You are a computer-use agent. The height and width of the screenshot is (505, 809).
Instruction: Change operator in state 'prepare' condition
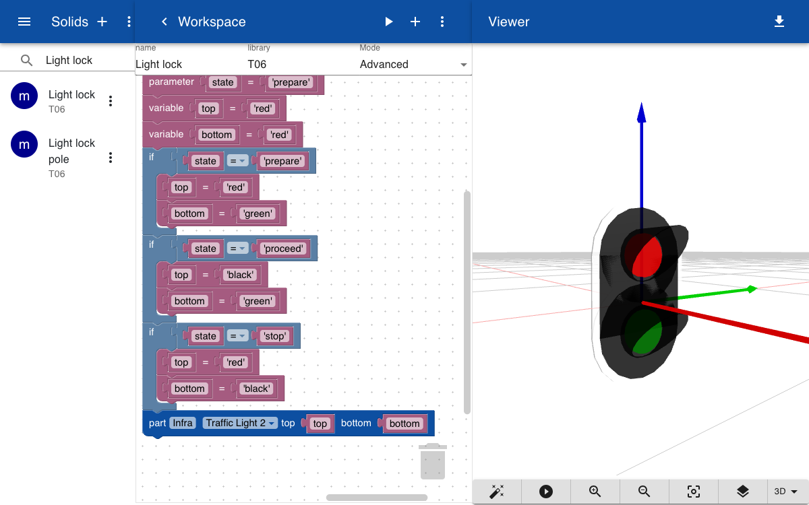click(x=237, y=161)
